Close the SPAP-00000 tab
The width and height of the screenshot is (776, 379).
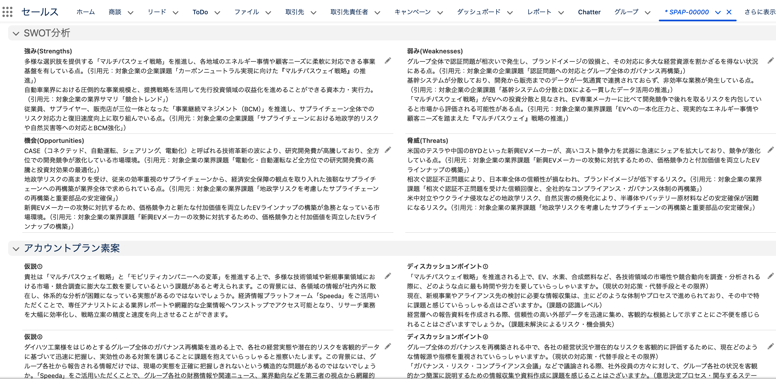click(x=729, y=12)
